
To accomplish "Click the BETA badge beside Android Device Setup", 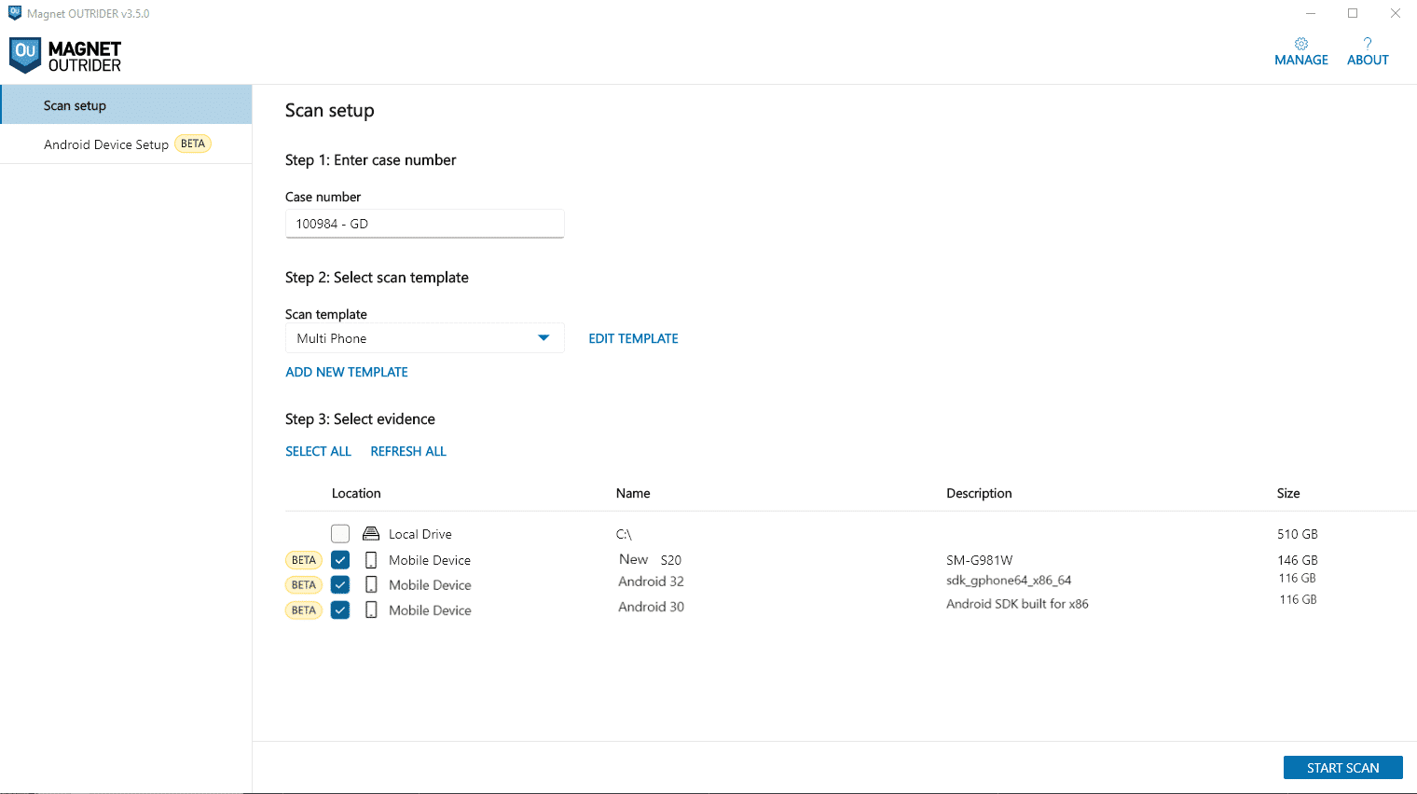I will [193, 144].
